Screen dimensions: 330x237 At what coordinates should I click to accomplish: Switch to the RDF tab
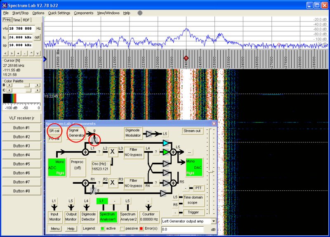[x=26, y=20]
